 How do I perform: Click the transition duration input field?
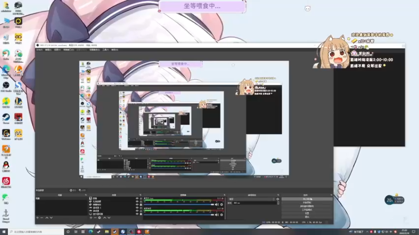coord(255,203)
